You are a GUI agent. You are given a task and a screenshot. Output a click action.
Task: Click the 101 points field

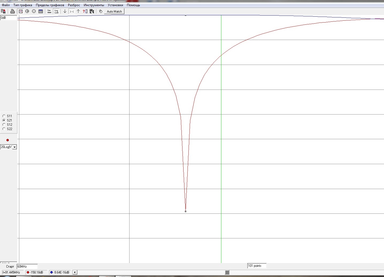[257, 266]
